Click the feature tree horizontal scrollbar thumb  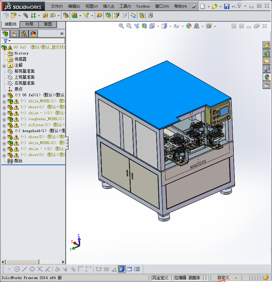22,262
